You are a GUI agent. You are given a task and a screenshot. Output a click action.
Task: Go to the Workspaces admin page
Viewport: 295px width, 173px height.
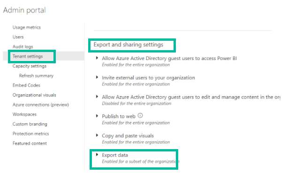[x=24, y=114]
